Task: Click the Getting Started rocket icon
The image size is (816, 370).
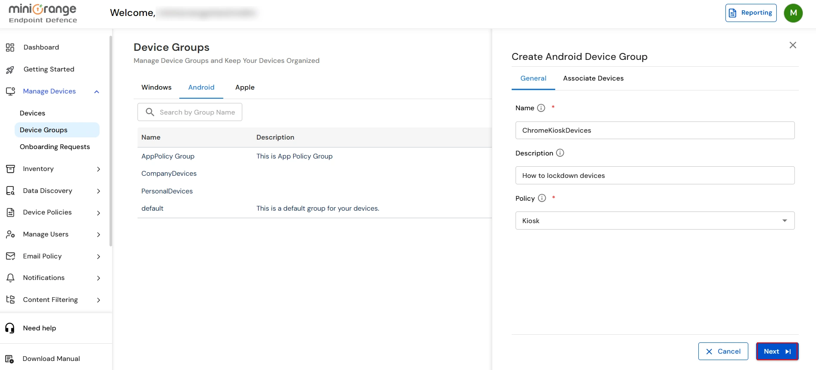Action: [x=10, y=69]
